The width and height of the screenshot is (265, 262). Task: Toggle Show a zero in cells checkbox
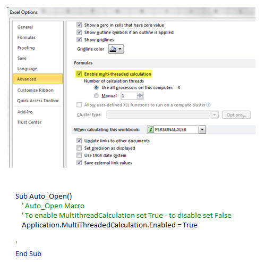(79, 25)
